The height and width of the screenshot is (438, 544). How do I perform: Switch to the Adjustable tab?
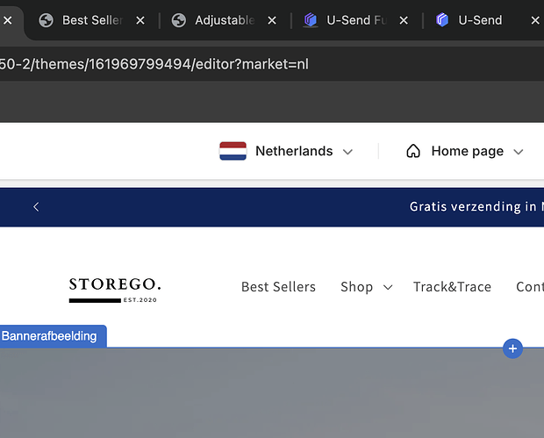pyautogui.click(x=225, y=20)
